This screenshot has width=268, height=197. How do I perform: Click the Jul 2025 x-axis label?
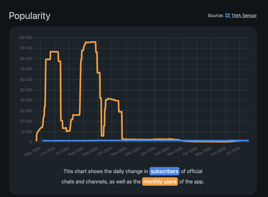pyautogui.click(x=62, y=151)
